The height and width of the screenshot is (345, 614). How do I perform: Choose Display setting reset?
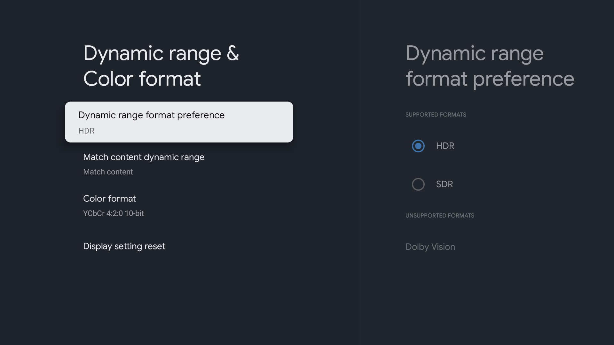[124, 246]
